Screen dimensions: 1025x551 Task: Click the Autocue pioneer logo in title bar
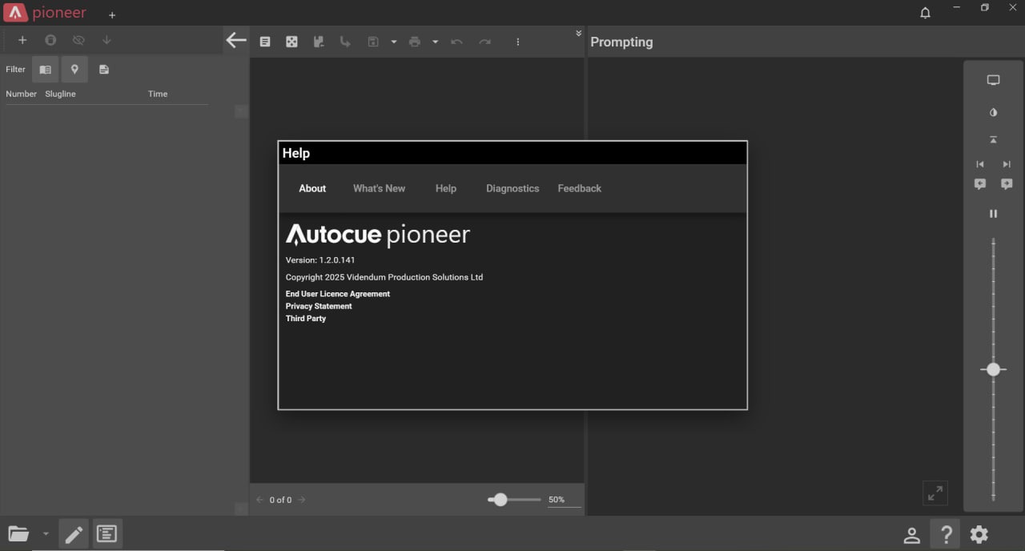pyautogui.click(x=15, y=13)
